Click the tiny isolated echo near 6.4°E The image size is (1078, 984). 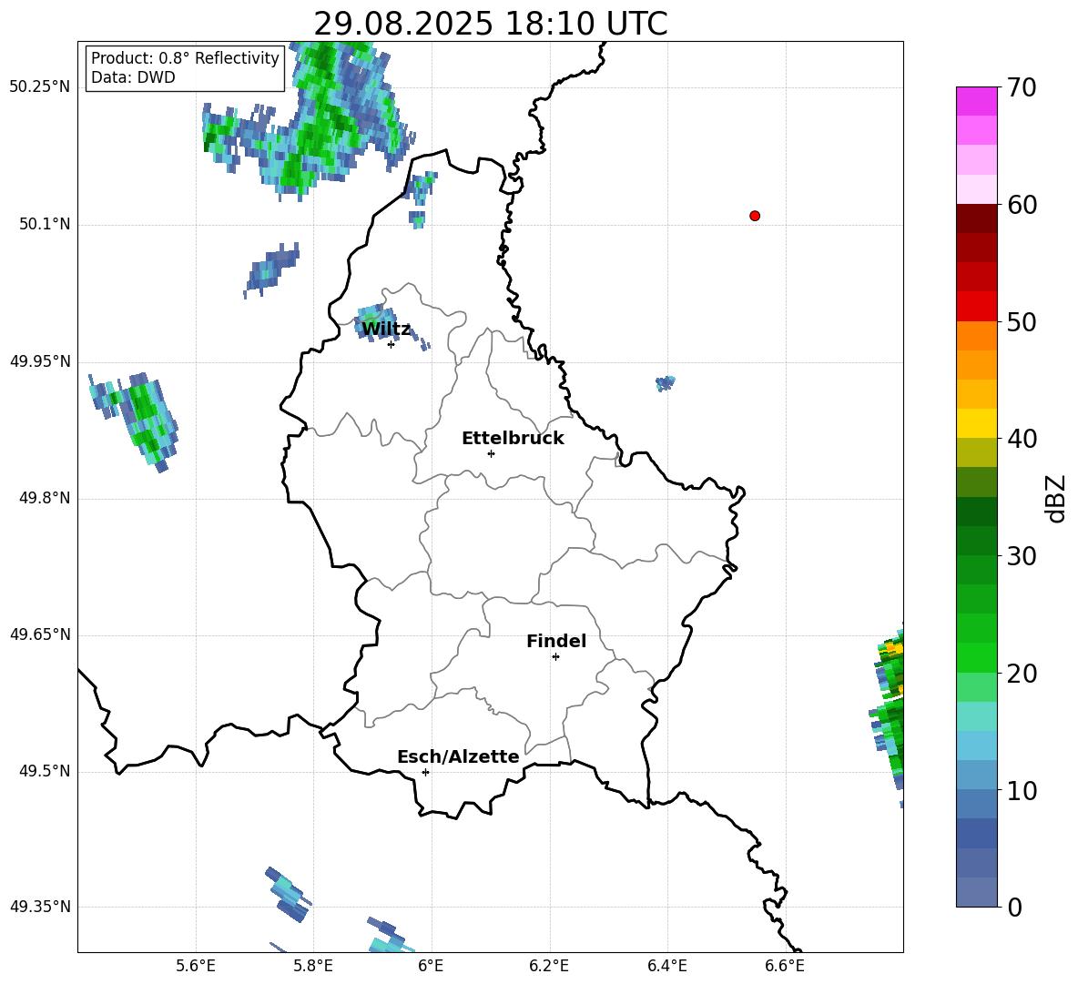(665, 383)
